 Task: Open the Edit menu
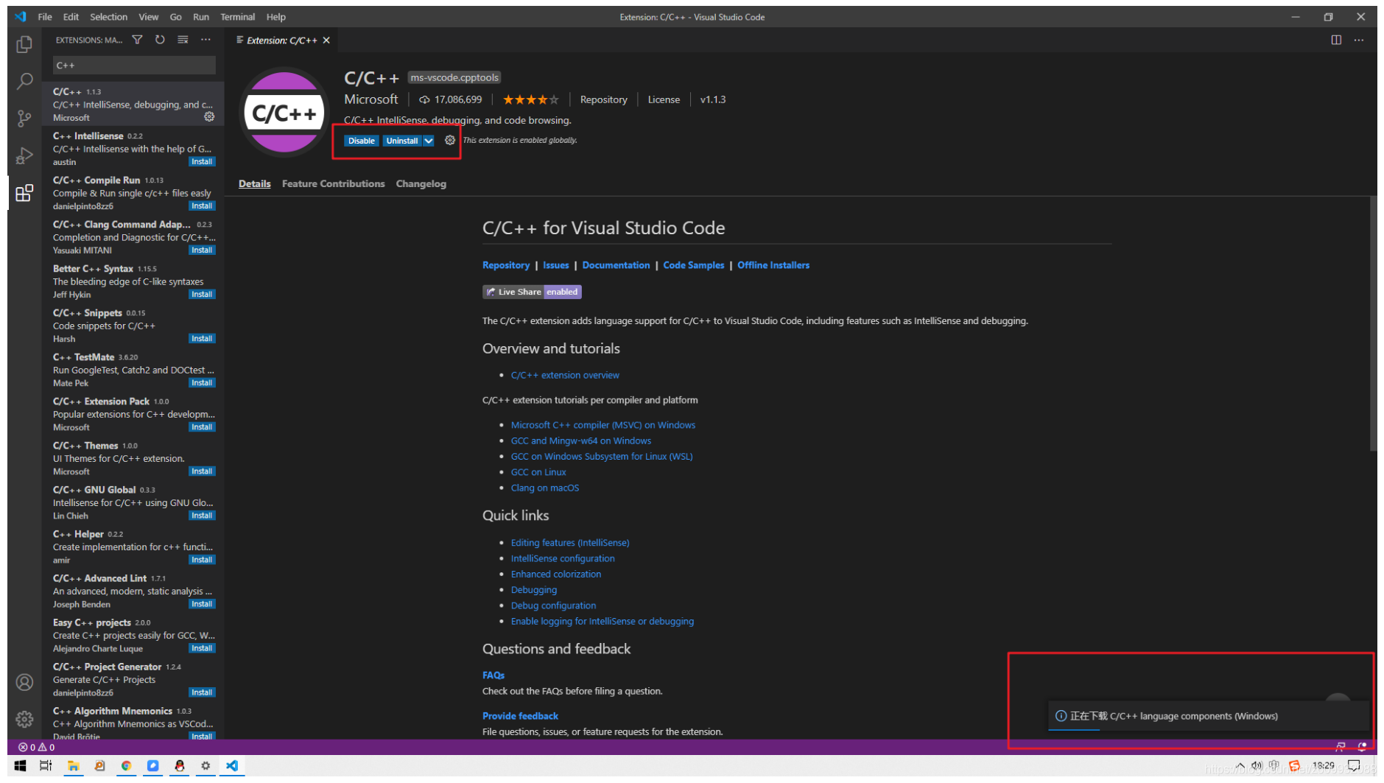click(x=71, y=17)
